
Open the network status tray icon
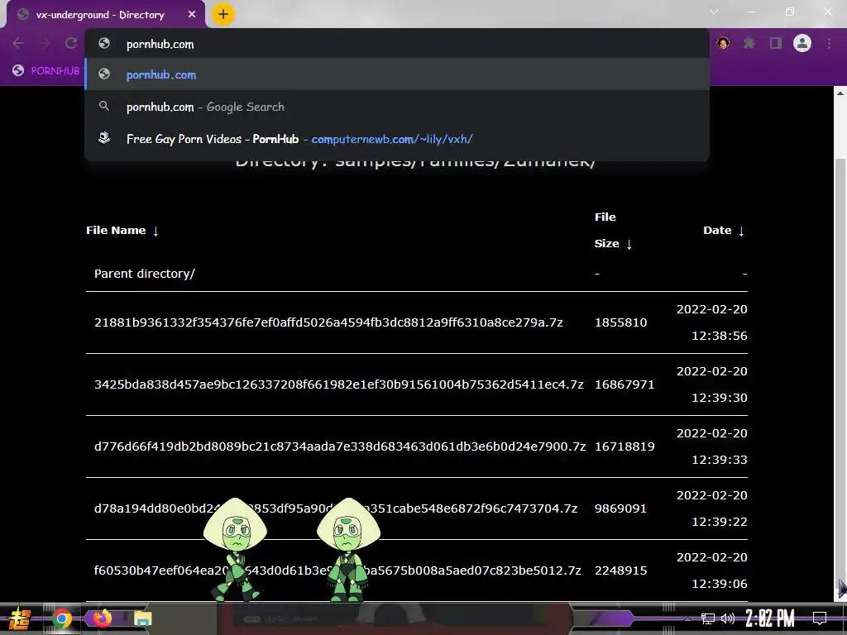pos(708,618)
